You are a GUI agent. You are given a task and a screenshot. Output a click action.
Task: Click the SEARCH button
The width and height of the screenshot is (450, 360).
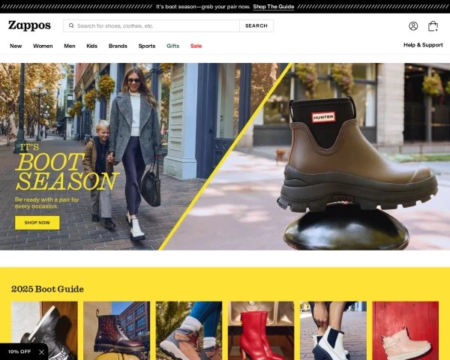click(256, 25)
